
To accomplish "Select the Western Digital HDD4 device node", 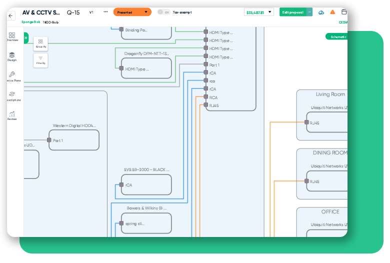I will point(74,140).
